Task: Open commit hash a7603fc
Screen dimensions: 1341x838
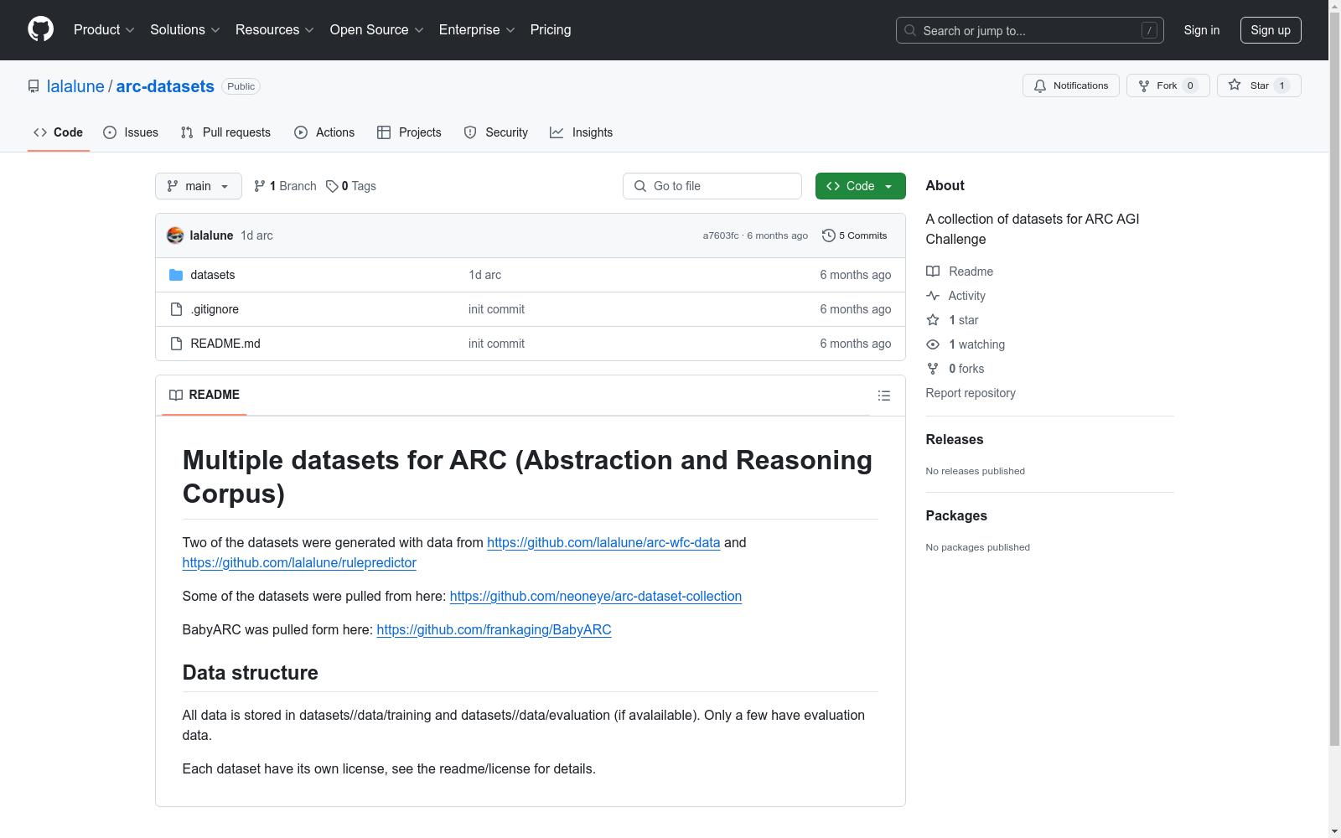Action: point(721,235)
